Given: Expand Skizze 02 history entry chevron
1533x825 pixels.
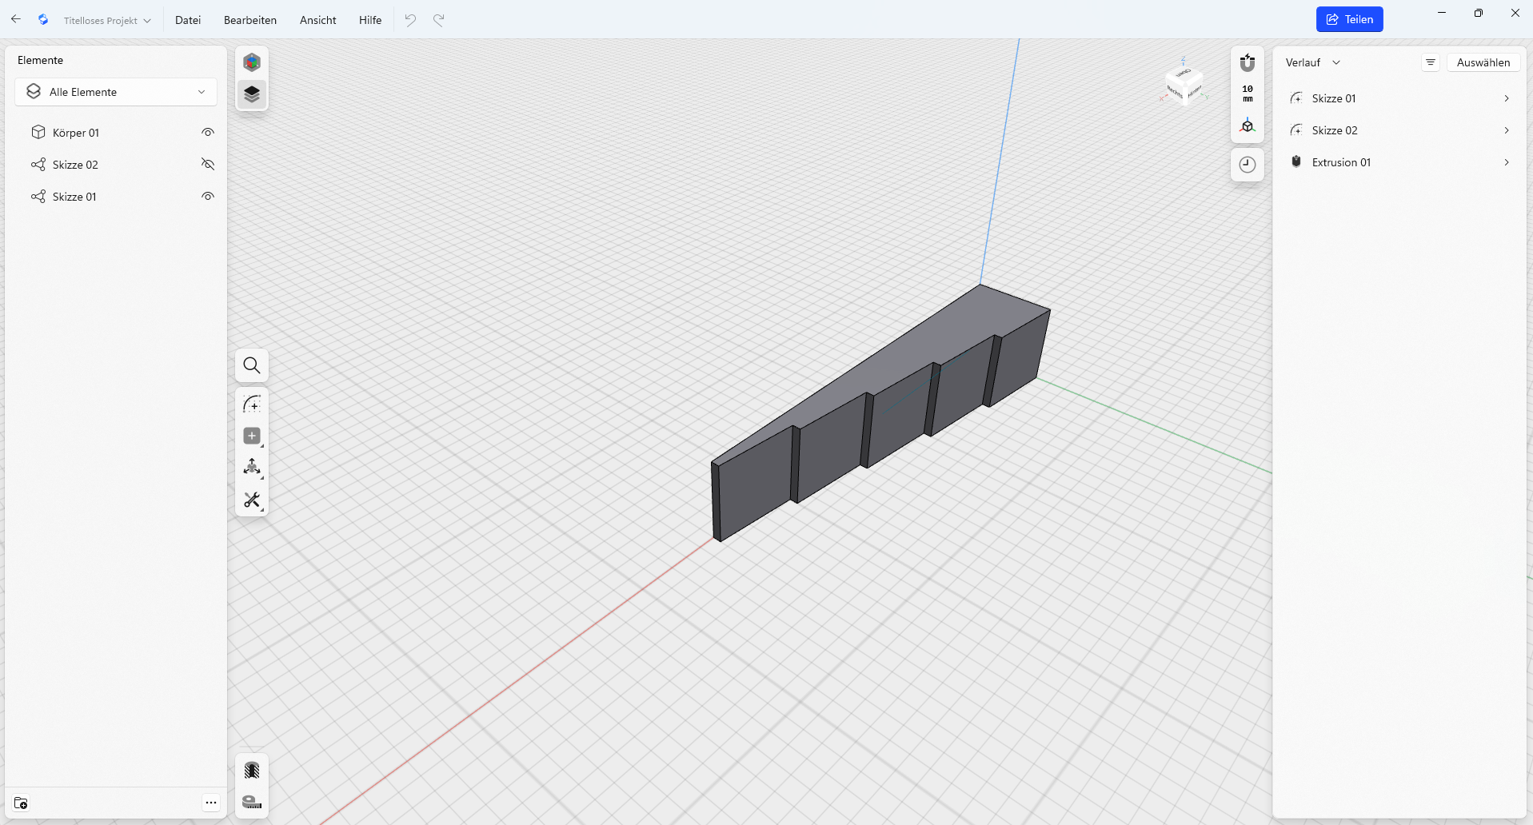Looking at the screenshot, I should (x=1507, y=130).
